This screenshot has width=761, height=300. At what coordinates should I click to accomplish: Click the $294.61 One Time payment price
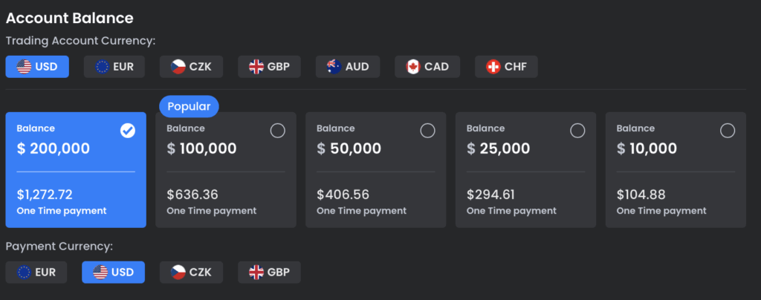(x=493, y=195)
